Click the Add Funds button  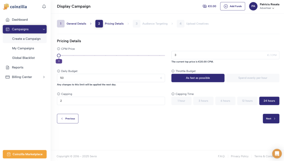pyautogui.click(x=233, y=6)
